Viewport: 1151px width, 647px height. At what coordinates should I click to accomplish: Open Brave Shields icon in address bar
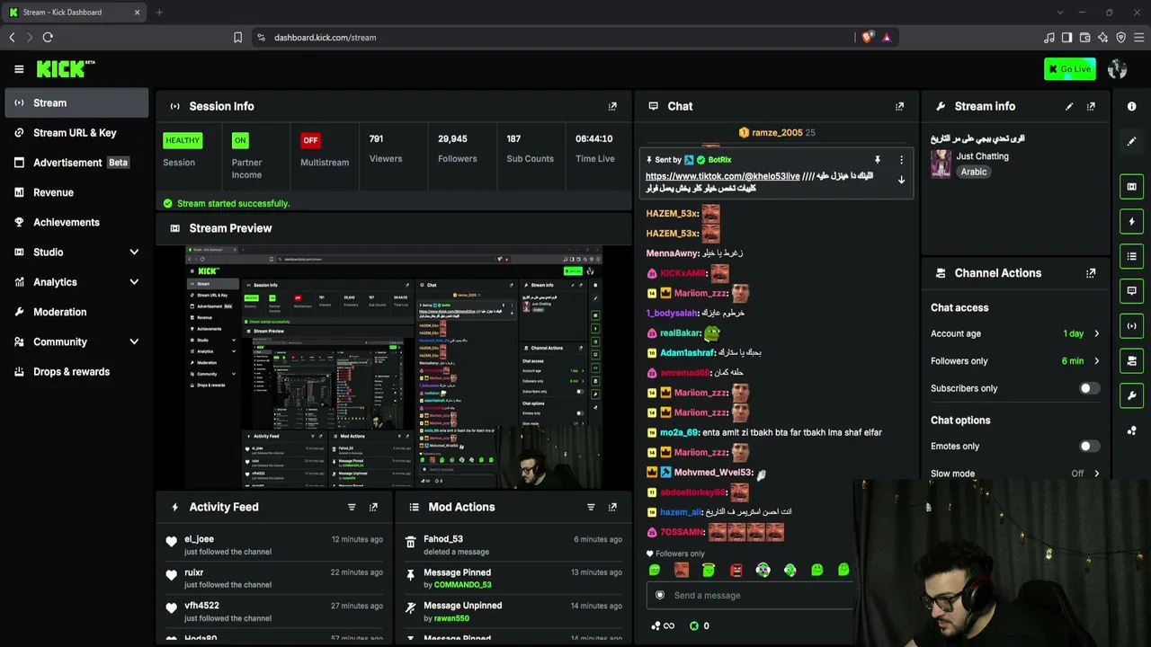point(867,38)
